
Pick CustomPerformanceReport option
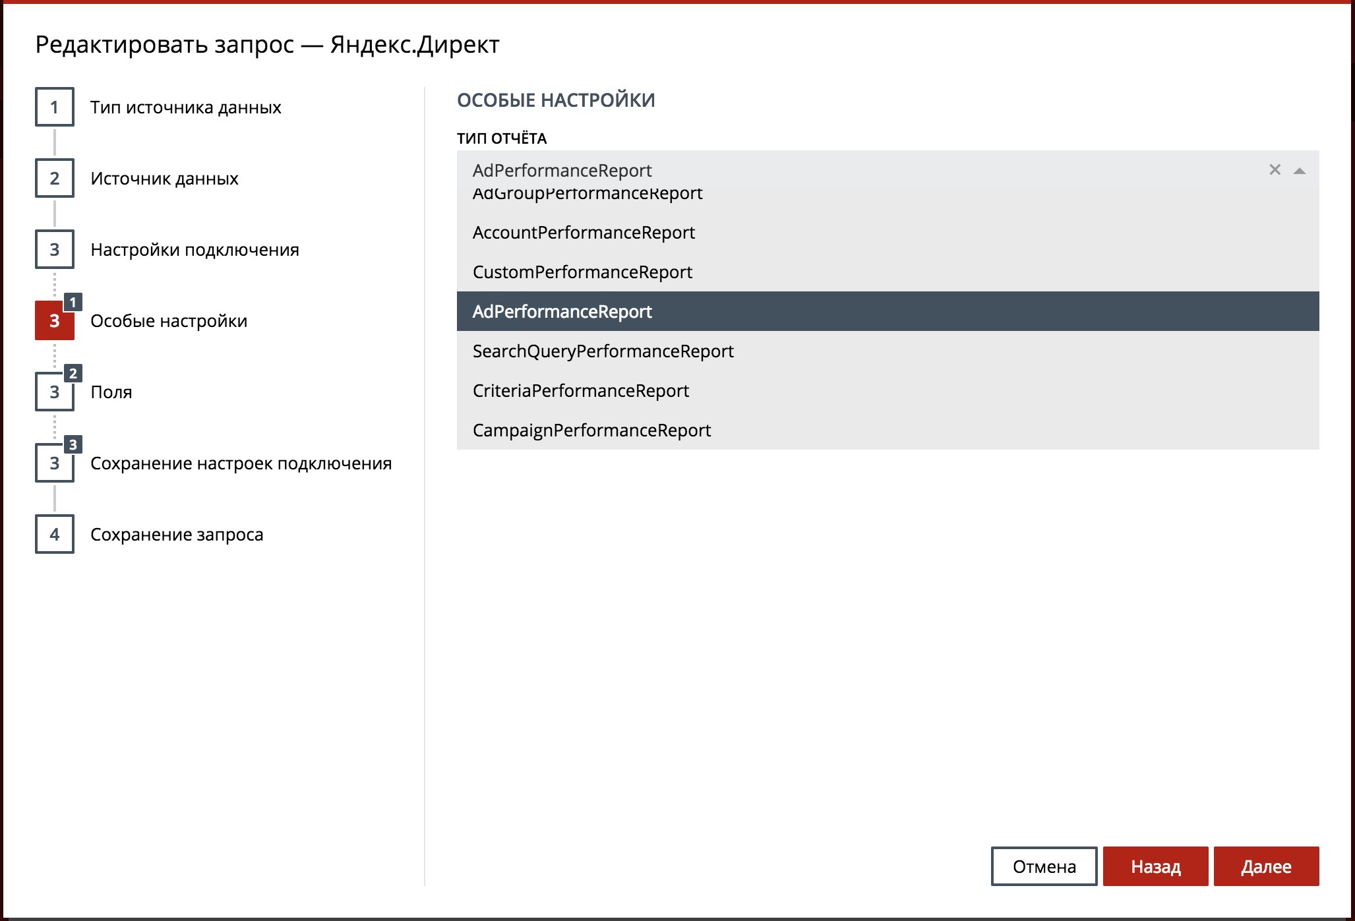pos(888,272)
